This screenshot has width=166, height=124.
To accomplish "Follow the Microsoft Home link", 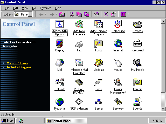I will tap(17, 63).
